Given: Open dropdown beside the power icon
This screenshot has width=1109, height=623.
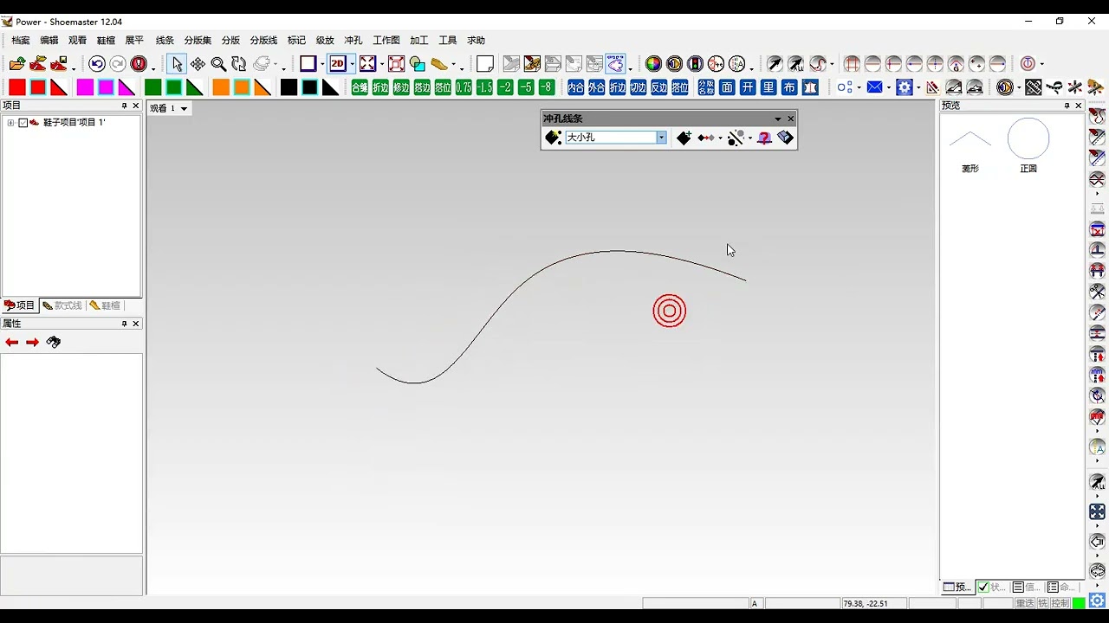Looking at the screenshot, I should point(1042,65).
